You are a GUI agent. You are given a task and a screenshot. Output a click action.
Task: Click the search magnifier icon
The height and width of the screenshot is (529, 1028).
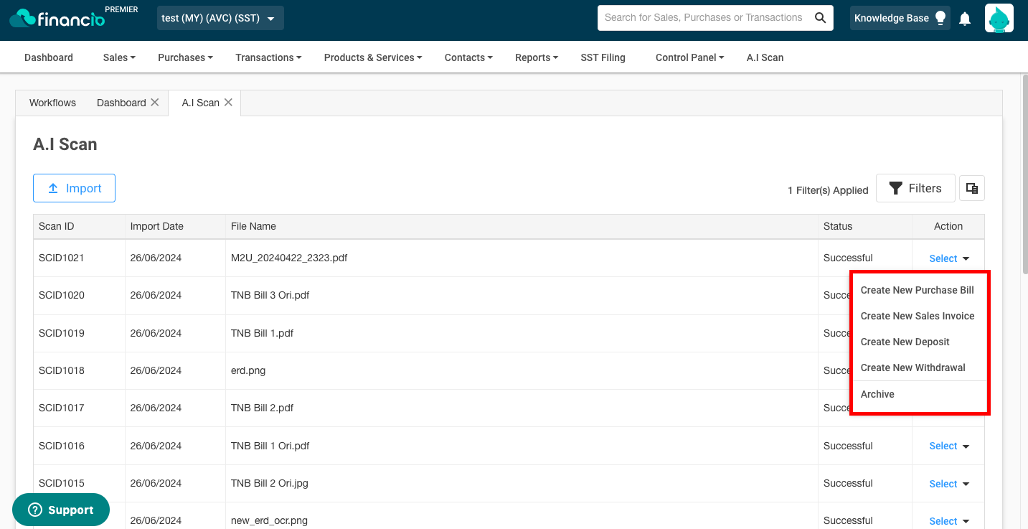pos(820,18)
